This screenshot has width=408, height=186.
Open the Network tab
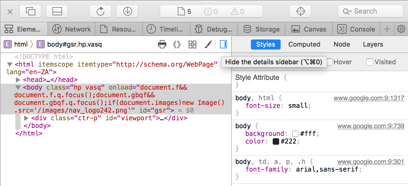pyautogui.click(x=71, y=29)
